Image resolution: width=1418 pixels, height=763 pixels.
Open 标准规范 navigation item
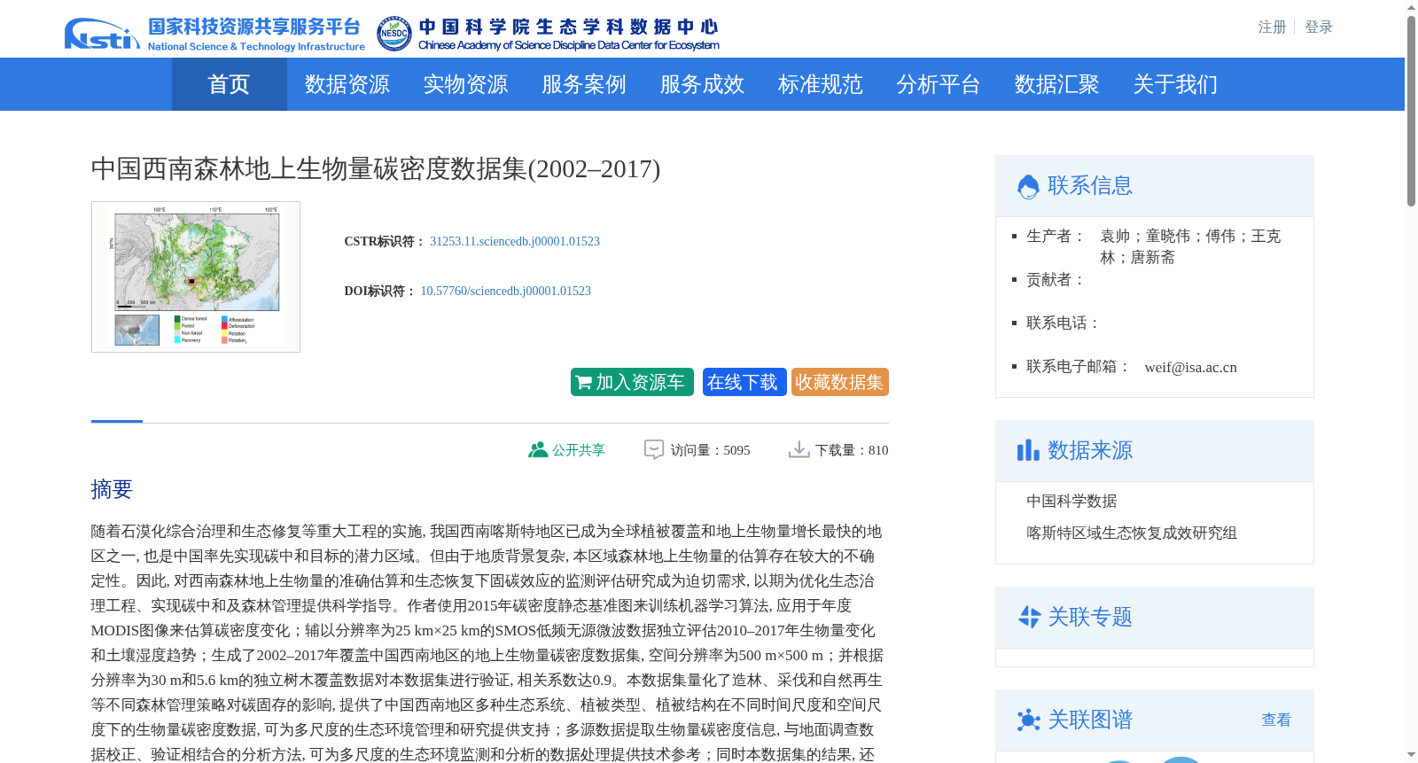pyautogui.click(x=820, y=84)
